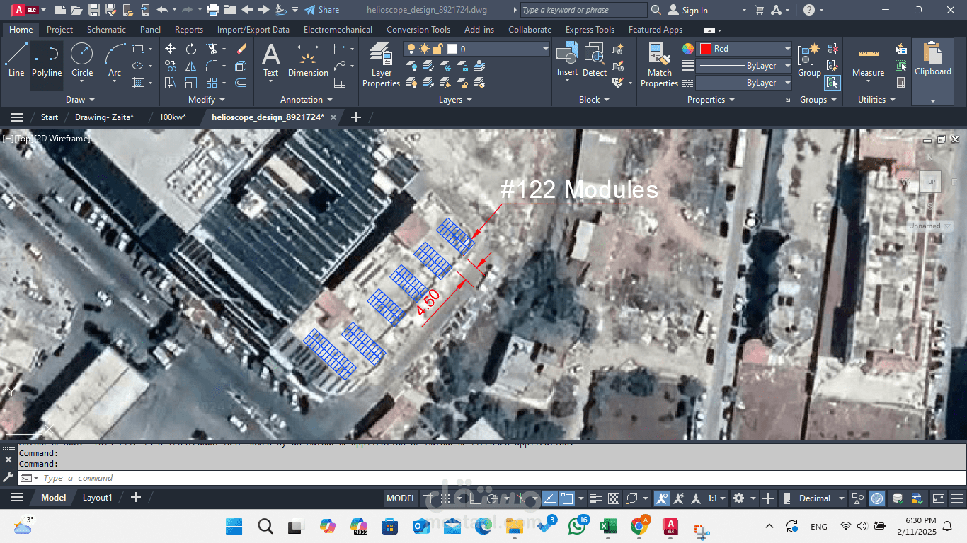Toggle the drawing grid display

coord(428,498)
